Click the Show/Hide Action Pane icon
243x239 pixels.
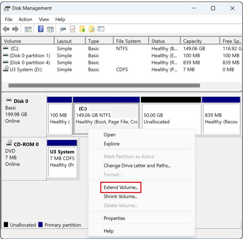pos(50,29)
